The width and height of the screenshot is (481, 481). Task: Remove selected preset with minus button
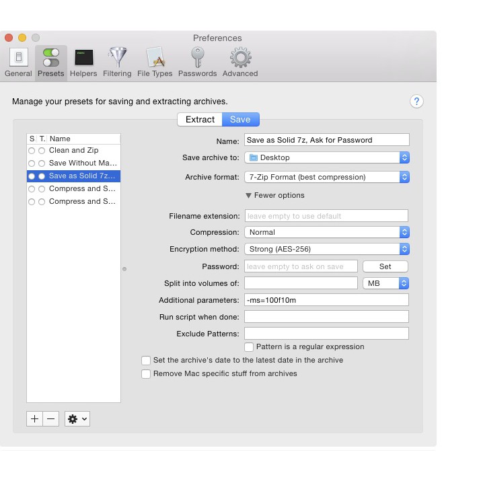51,418
